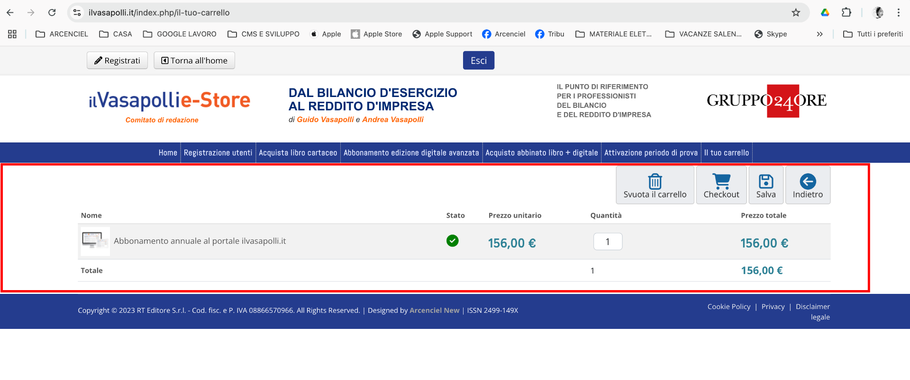910x380 pixels.
Task: Go to the Home menu item
Action: [x=168, y=153]
